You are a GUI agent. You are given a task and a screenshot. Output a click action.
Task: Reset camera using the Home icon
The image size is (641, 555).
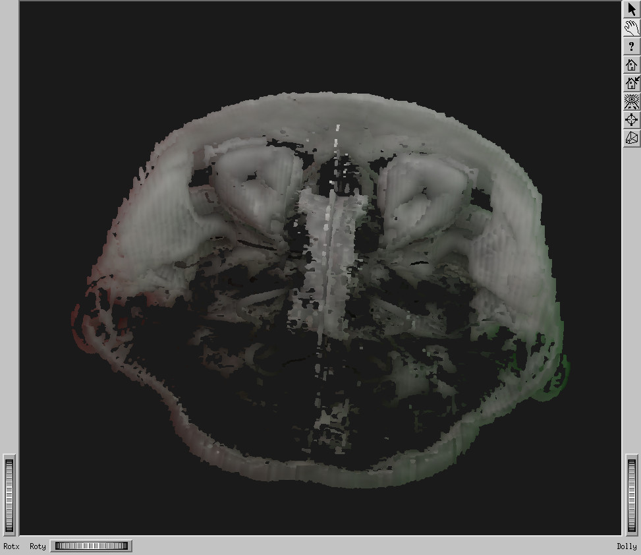(631, 65)
